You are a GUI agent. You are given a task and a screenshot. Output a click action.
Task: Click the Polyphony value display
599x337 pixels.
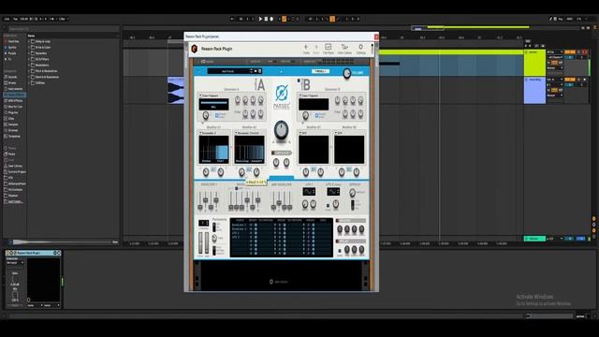pyautogui.click(x=204, y=223)
